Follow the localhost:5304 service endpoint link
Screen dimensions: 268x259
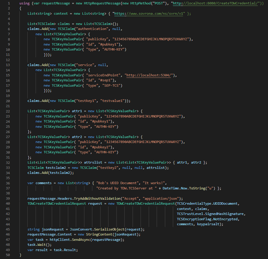(150, 75)
